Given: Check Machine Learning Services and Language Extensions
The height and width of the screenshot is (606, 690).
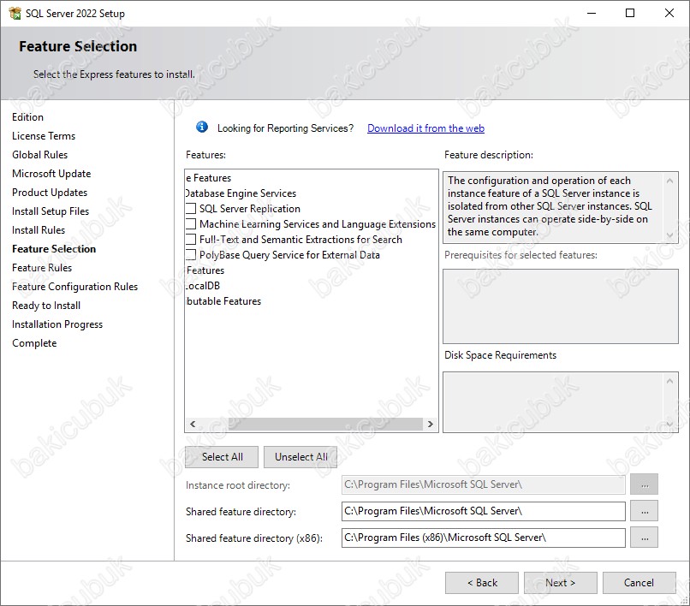Looking at the screenshot, I should tap(191, 224).
